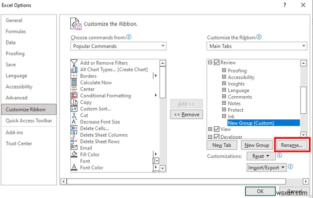
Task: Select Font in the commands list
Action: point(85,161)
